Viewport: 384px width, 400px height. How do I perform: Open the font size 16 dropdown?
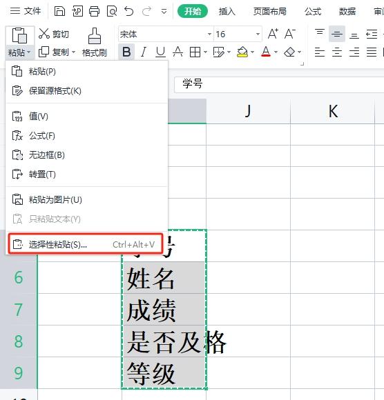258,34
